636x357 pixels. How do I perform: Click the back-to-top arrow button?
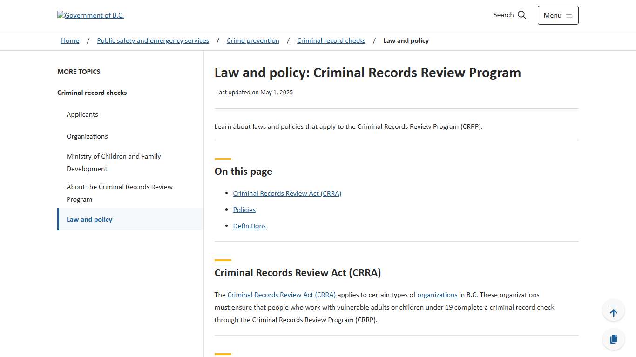613,310
